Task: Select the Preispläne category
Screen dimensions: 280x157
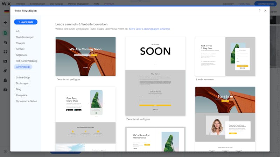Action: point(22,95)
